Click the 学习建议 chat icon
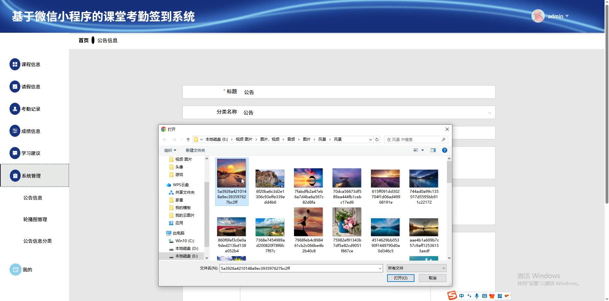This screenshot has height=301, width=609. (15, 153)
